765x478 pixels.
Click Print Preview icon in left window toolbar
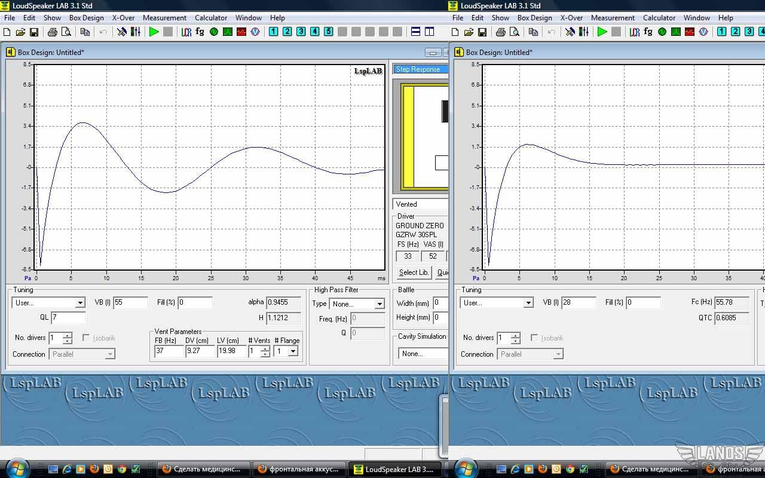[x=66, y=32]
